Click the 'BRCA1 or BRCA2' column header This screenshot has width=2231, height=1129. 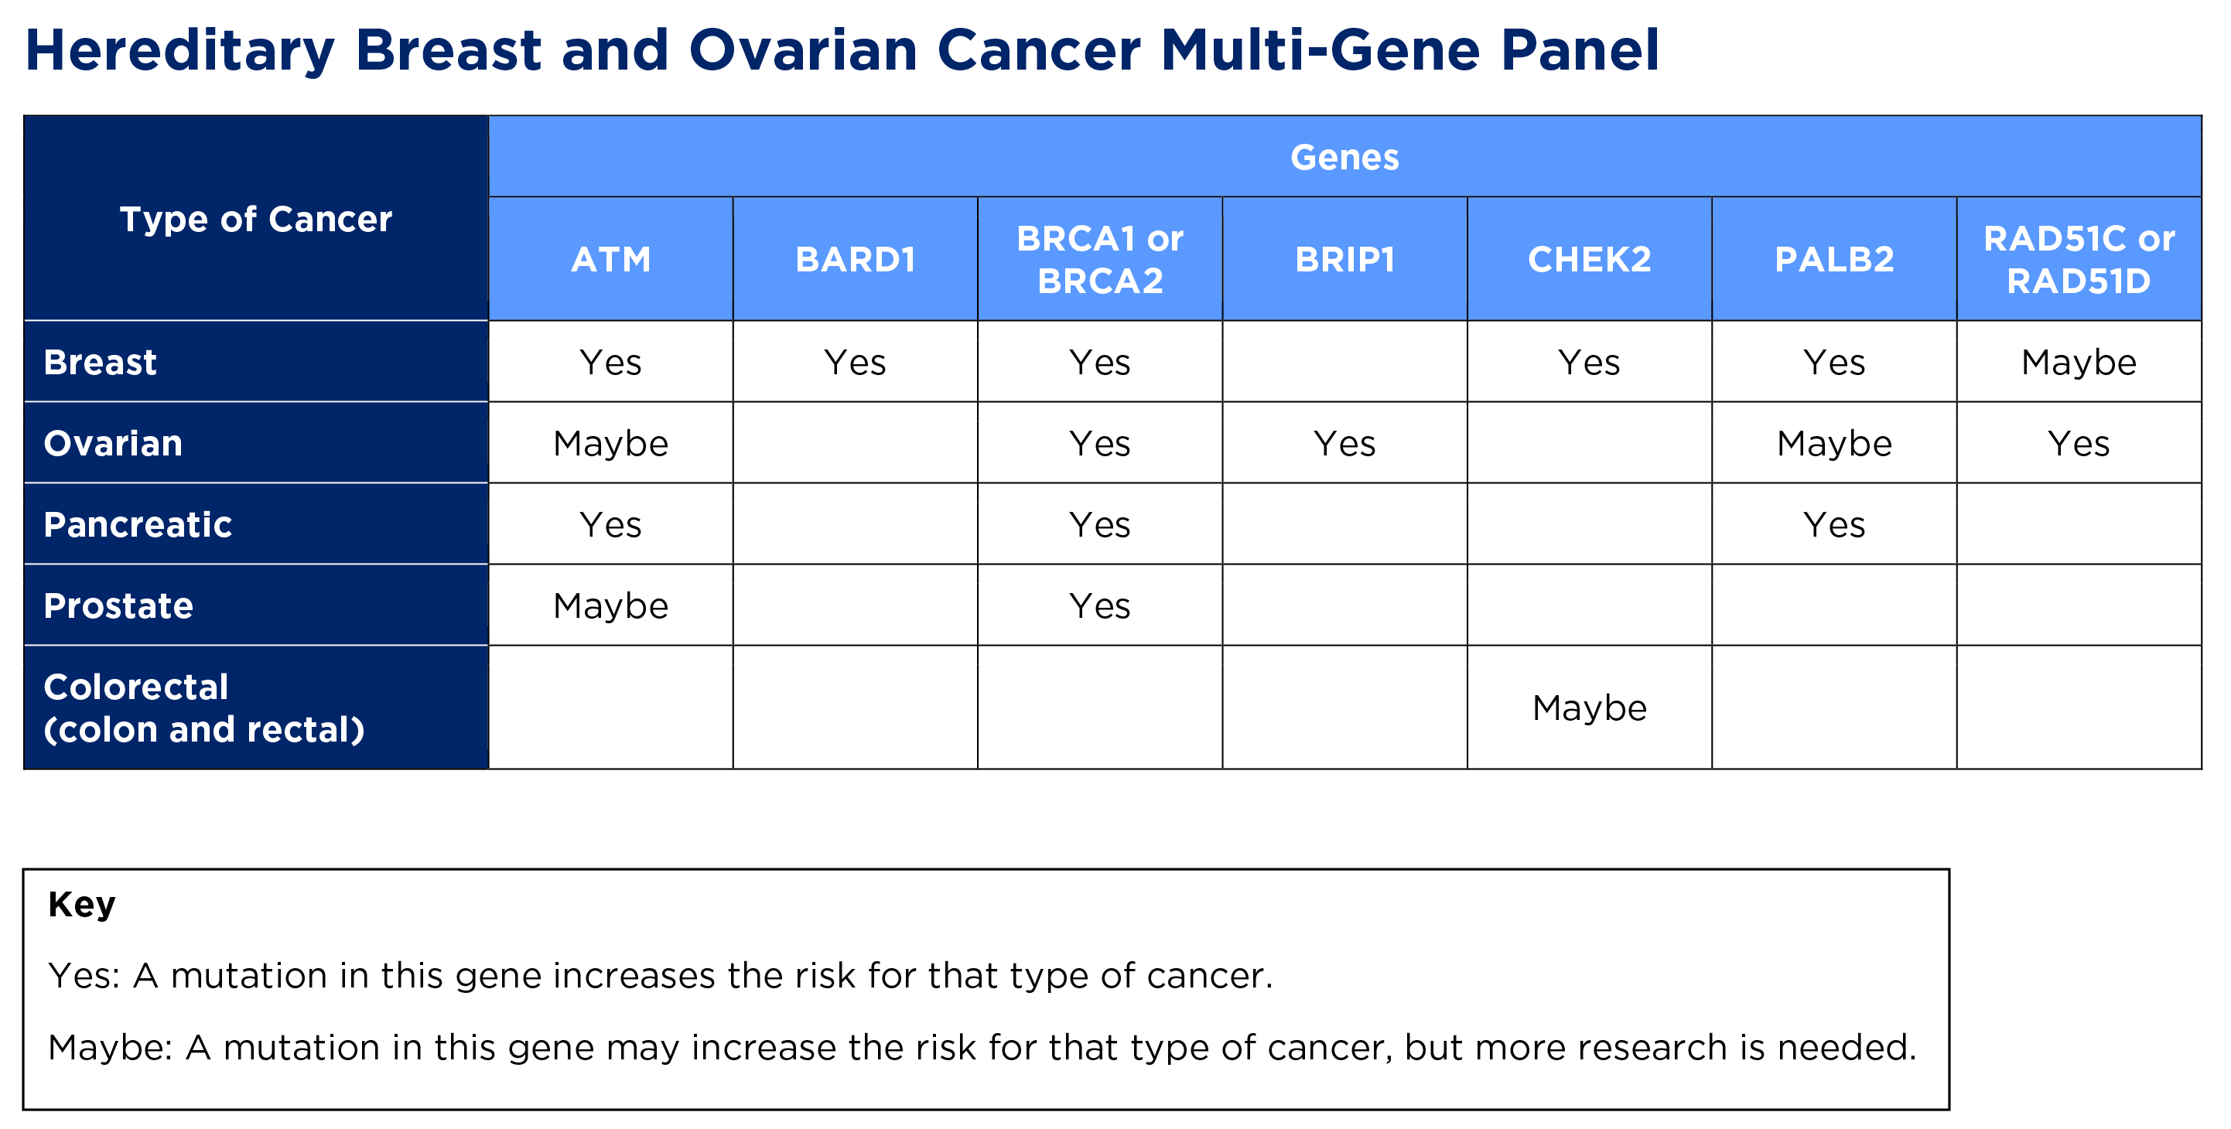[1100, 260]
